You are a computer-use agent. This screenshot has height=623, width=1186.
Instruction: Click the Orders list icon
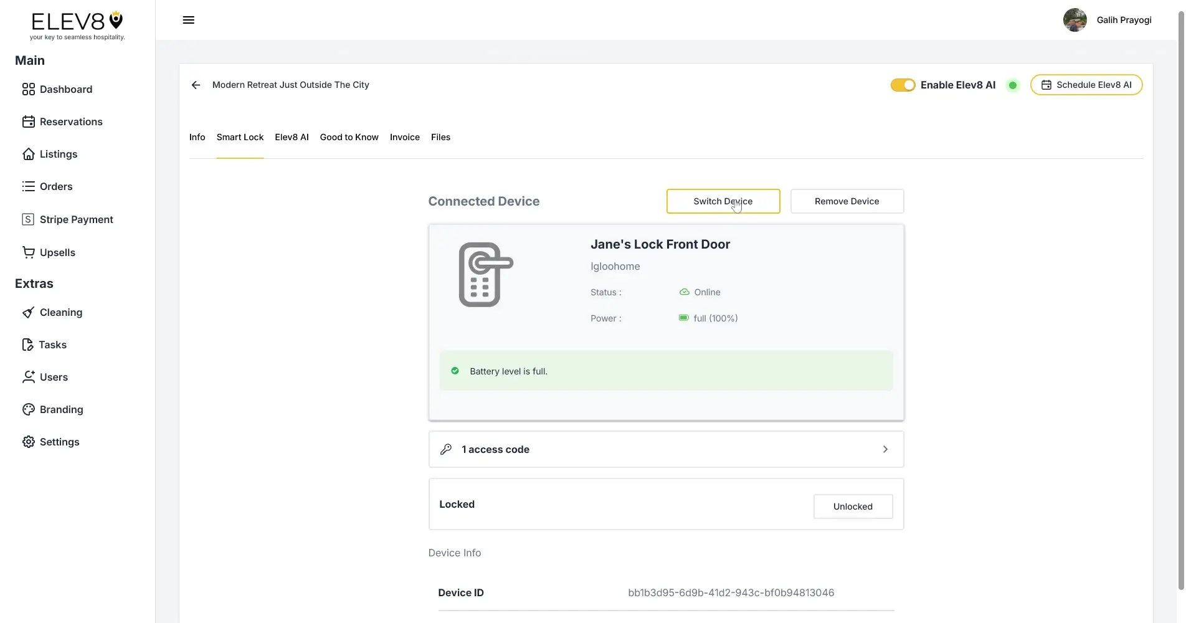29,186
